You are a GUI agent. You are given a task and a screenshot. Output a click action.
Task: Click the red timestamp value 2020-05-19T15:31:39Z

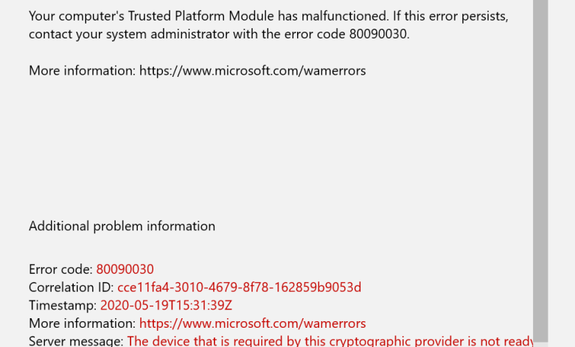pos(167,305)
